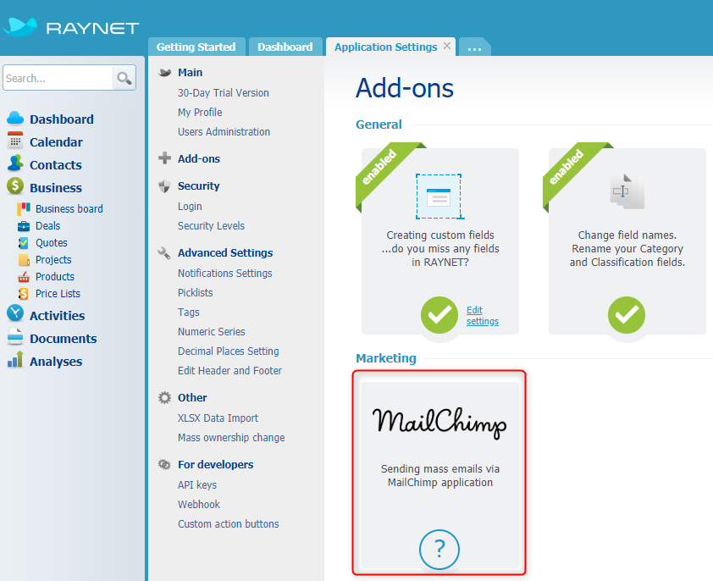Open Contacts in left sidebar
Screen dimensions: 713x581
point(56,164)
